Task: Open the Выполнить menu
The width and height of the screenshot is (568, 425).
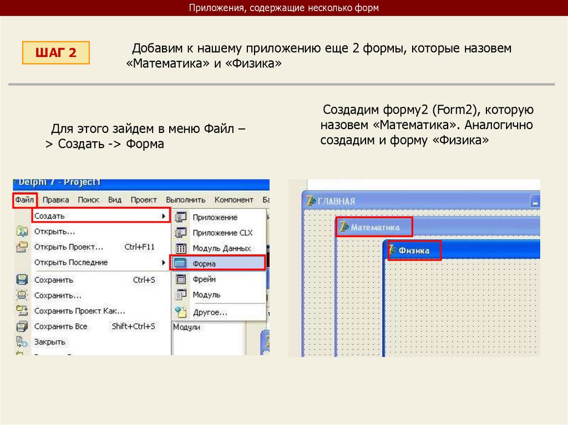Action: (185, 200)
